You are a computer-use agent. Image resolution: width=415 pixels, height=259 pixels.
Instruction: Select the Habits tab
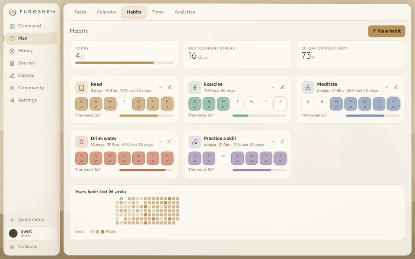134,12
